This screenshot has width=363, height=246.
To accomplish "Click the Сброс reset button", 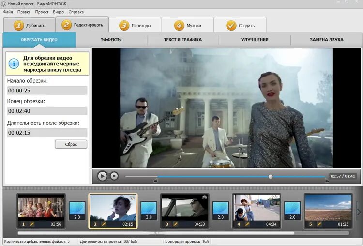I will pos(71,144).
